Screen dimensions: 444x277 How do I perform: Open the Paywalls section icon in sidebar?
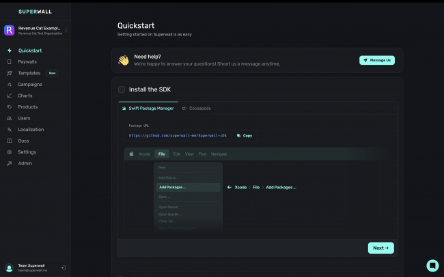(10, 61)
